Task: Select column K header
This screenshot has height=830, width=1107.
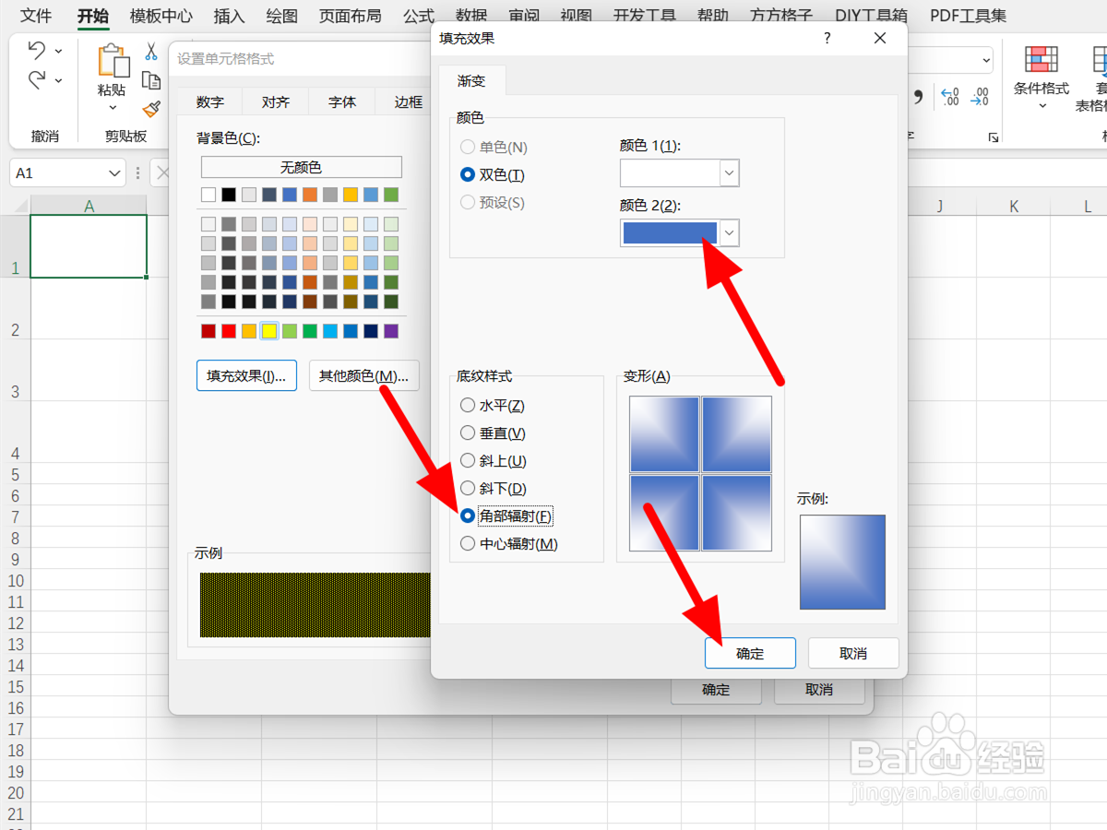Action: point(1014,206)
